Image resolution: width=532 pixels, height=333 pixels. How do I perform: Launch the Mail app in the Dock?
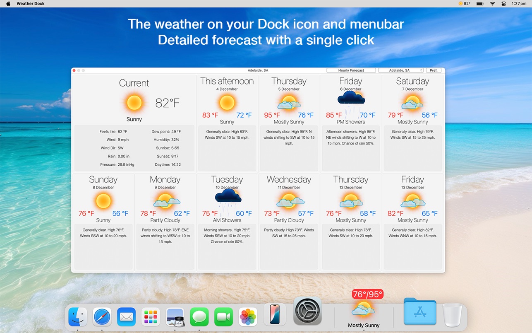[x=126, y=317]
